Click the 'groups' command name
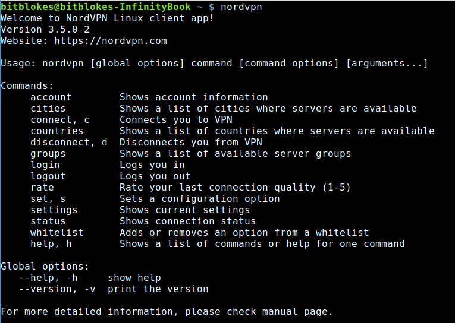The width and height of the screenshot is (455, 323). (48, 154)
